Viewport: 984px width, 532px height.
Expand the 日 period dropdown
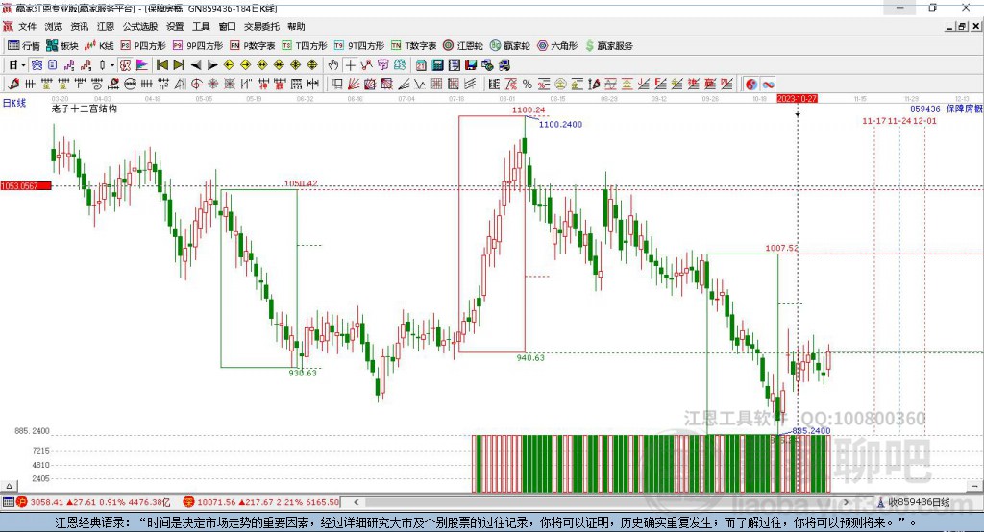[16, 64]
